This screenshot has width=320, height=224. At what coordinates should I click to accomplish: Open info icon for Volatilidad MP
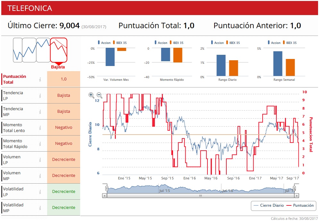tap(40, 208)
